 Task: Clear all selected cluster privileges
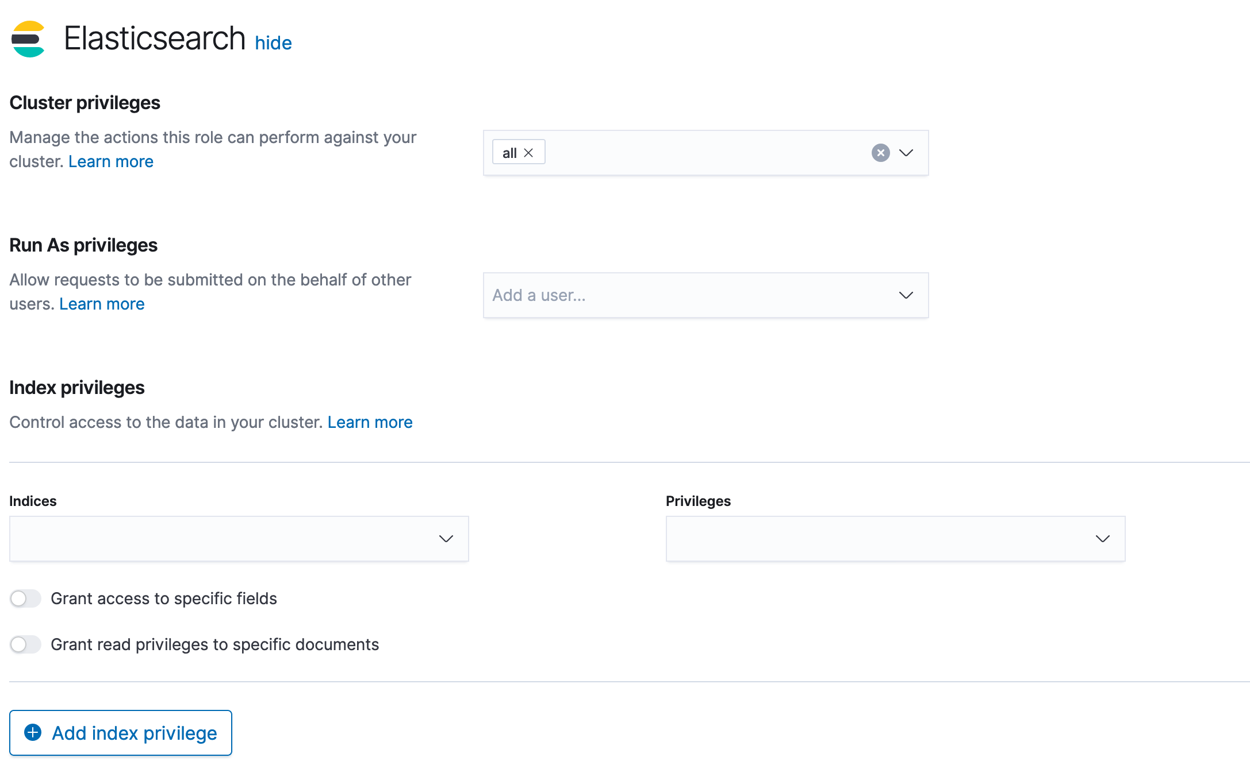click(880, 153)
